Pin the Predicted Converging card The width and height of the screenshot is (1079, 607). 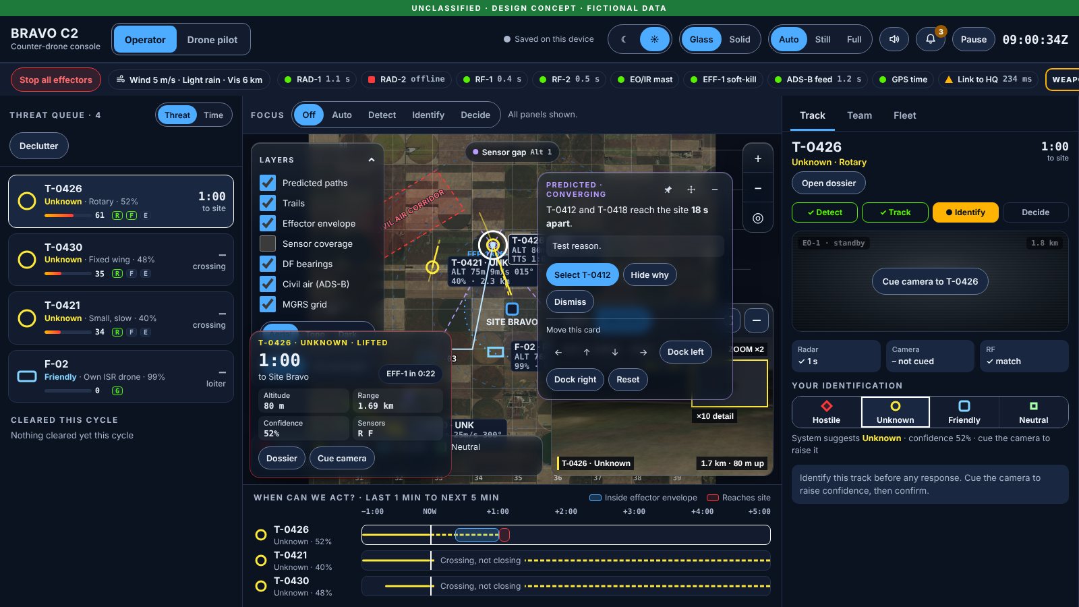(x=668, y=190)
